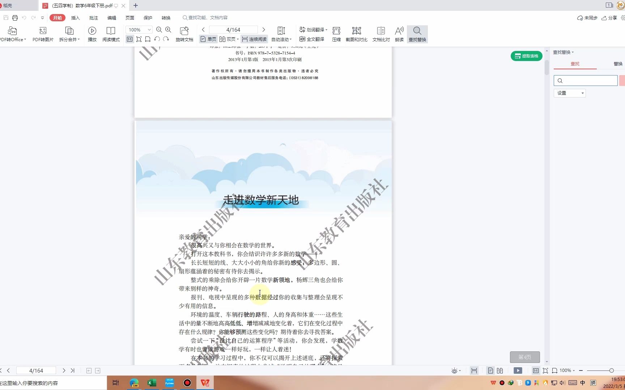Toggle continuous reading (连续阅读)
The height and width of the screenshot is (390, 625).
[254, 39]
